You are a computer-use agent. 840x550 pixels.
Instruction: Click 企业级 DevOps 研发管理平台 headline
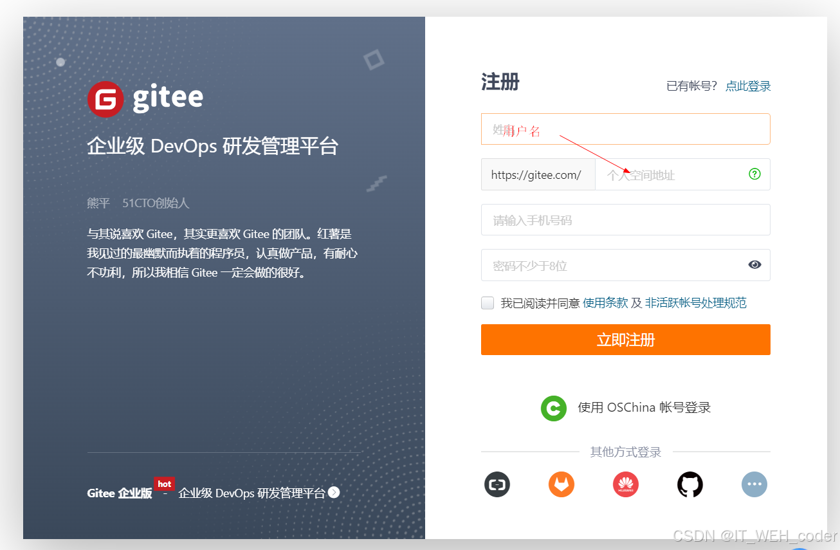tap(212, 146)
